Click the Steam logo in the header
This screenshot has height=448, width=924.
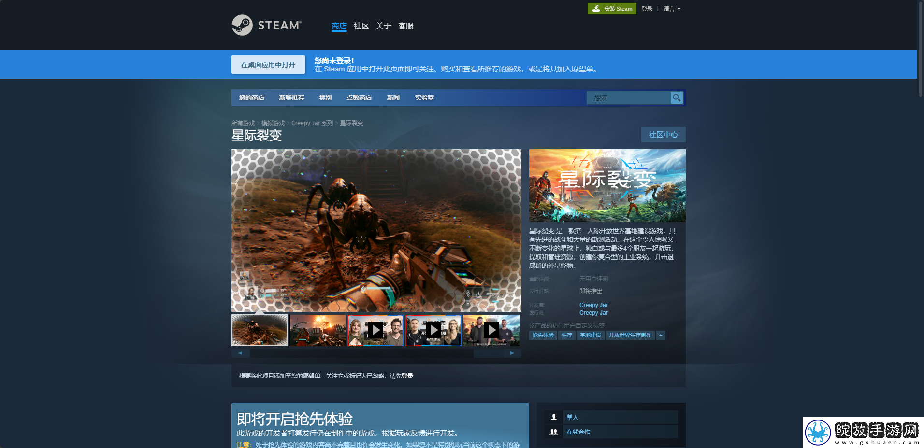click(x=266, y=25)
